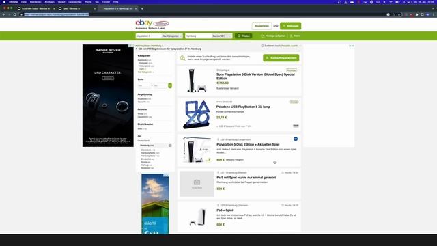Remove the Hamburg location filter
The height and width of the screenshot is (246, 437).
(x=170, y=146)
